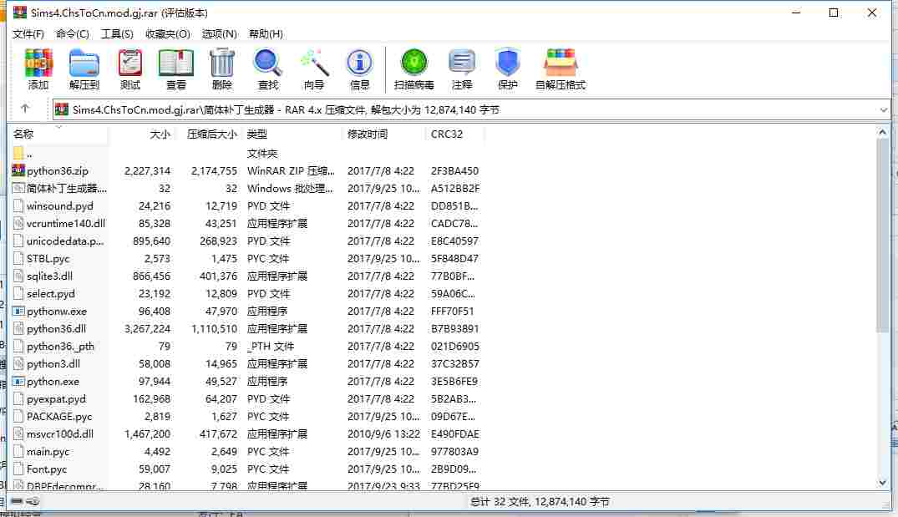Click the 自解压格式 (SFX) icon

coord(561,68)
